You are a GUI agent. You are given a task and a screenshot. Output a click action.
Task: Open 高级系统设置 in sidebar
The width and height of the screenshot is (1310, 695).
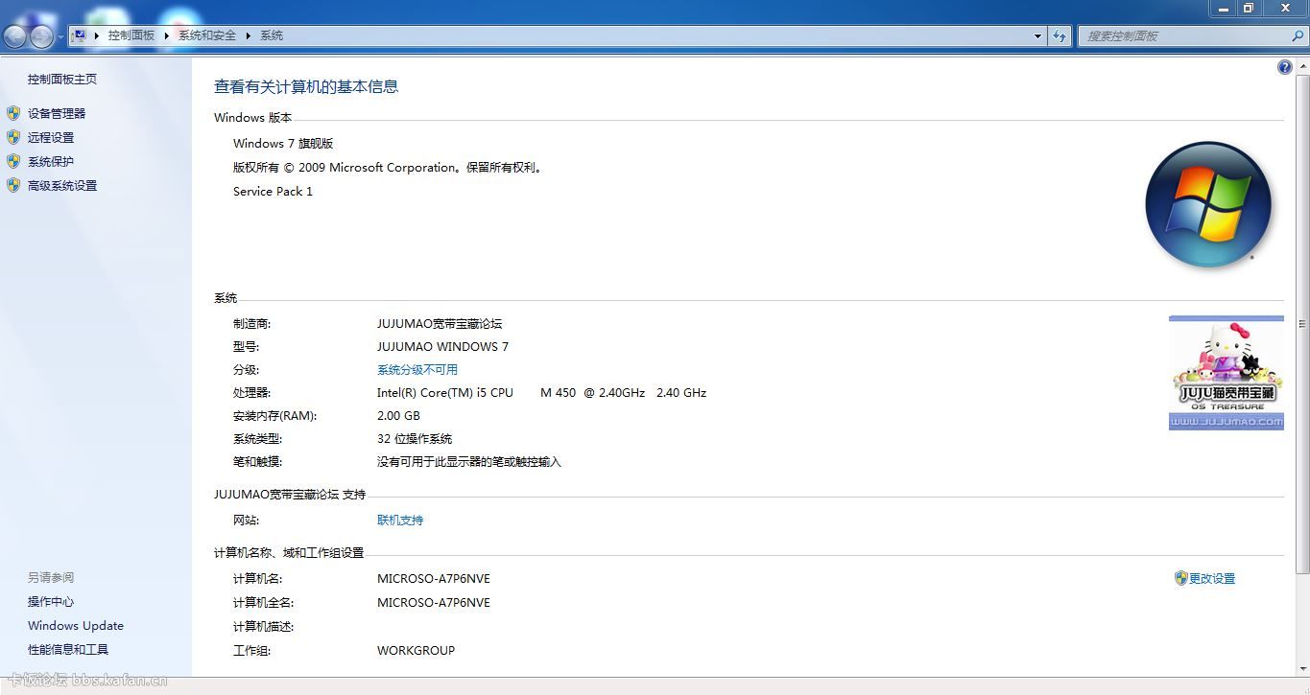(62, 186)
